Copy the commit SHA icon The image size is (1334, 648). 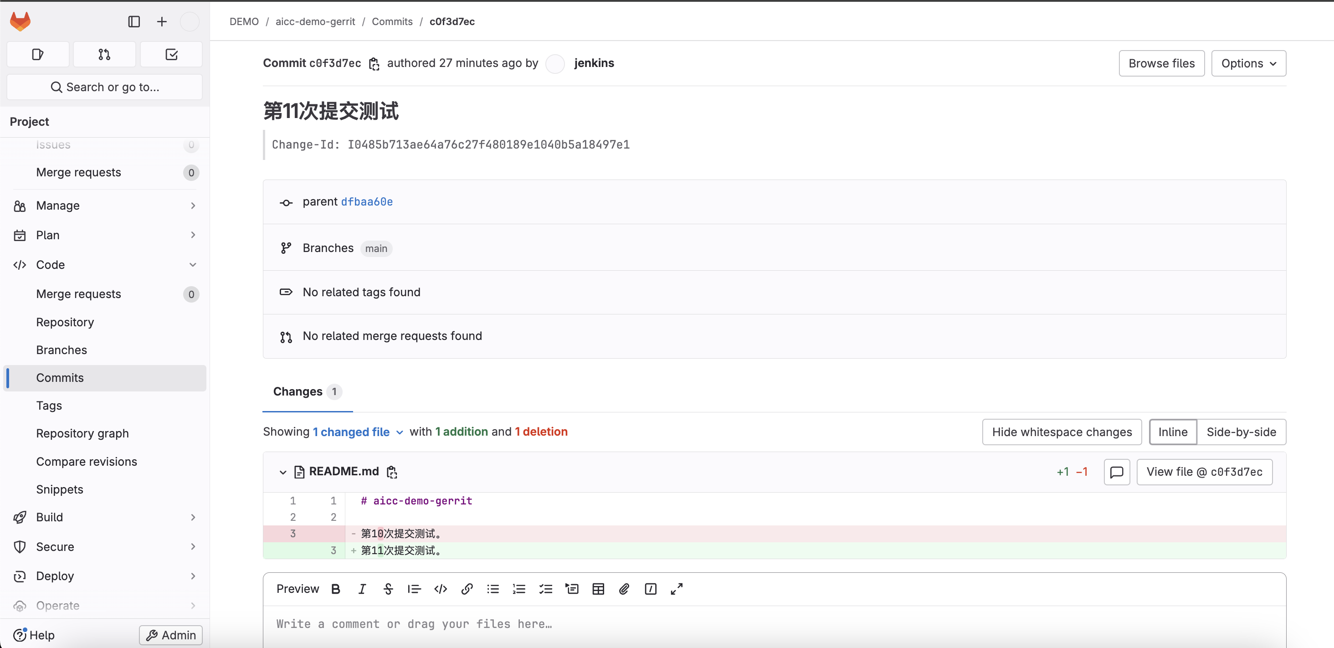pos(374,64)
